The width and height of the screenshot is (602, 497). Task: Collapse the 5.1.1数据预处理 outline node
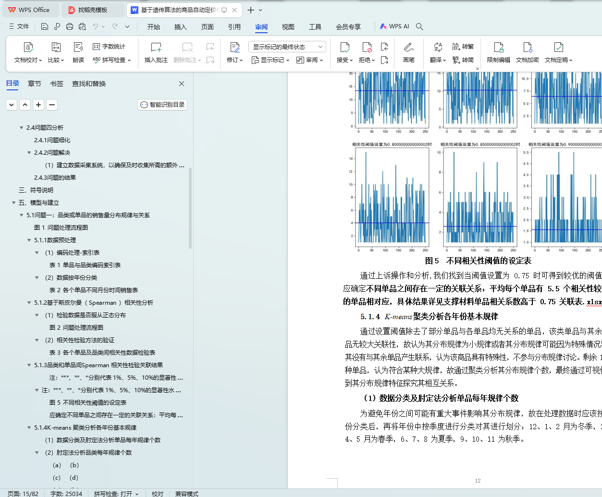pyautogui.click(x=29, y=240)
